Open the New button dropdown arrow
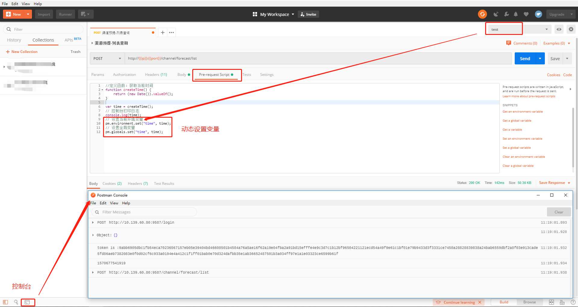This screenshot has height=307, width=578. click(28, 14)
